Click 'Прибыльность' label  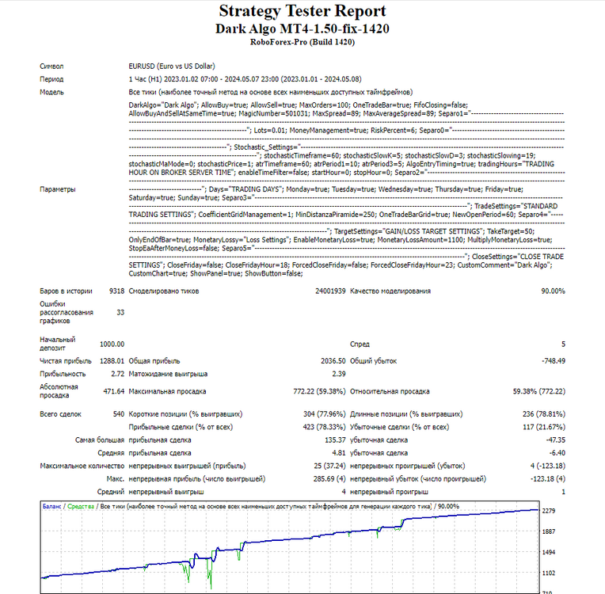pos(63,374)
